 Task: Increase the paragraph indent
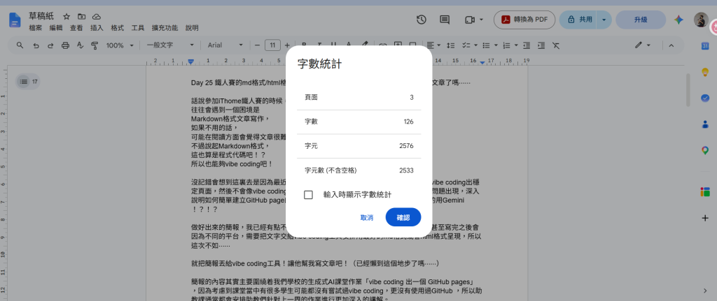541,45
